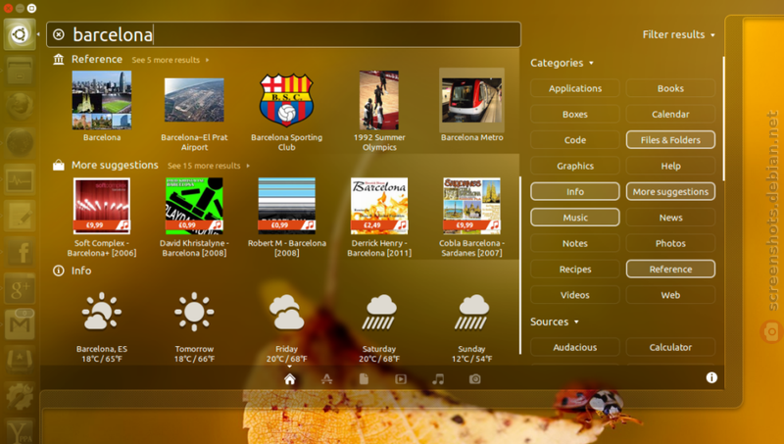Click the info icon in the lens bar

pyautogui.click(x=711, y=377)
